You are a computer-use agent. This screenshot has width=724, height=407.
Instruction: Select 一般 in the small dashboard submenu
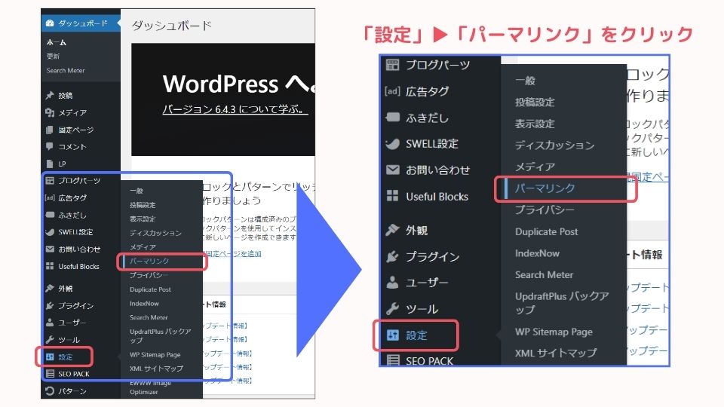(137, 191)
